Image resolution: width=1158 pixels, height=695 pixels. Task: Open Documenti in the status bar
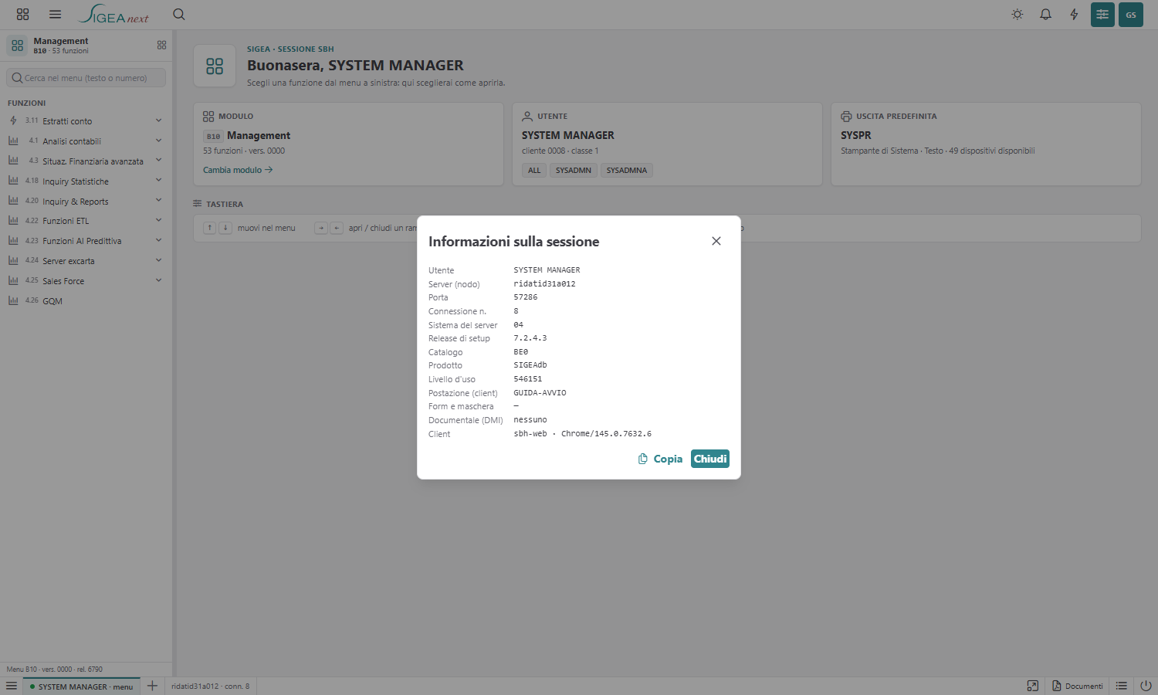tap(1077, 686)
